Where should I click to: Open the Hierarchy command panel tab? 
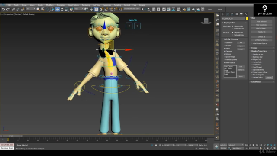pos(232,14)
